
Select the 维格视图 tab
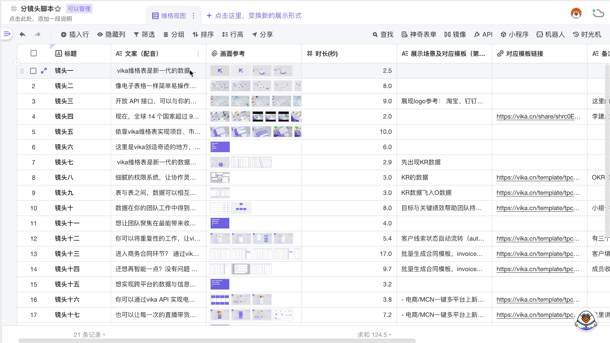click(173, 16)
